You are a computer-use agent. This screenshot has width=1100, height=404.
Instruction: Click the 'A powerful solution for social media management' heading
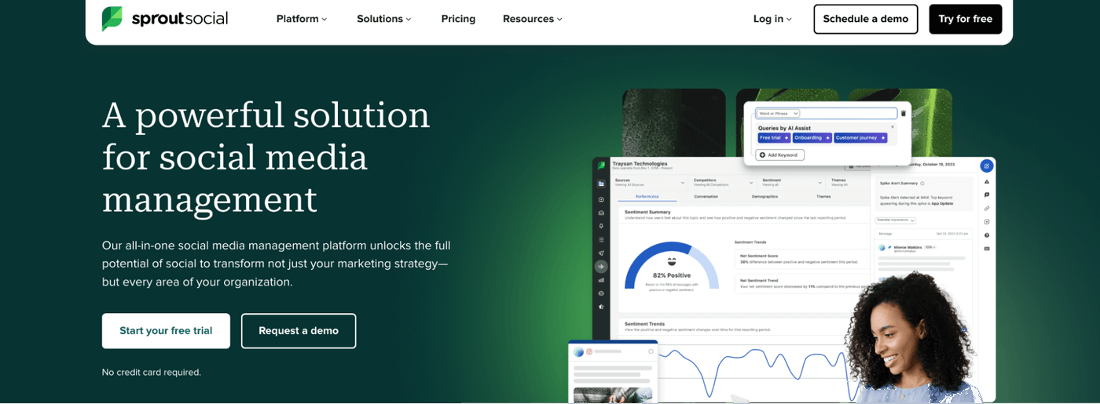coord(266,157)
